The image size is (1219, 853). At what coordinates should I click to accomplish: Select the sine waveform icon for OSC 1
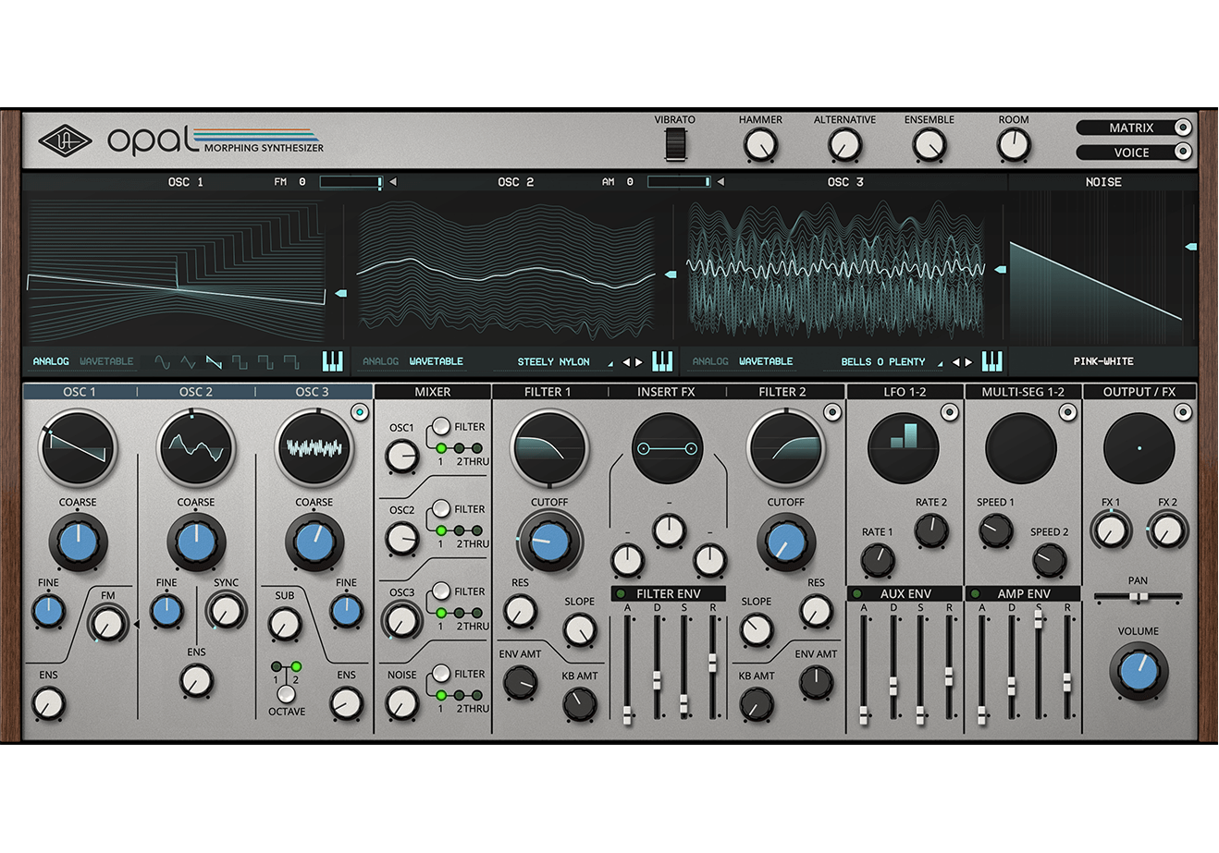pyautogui.click(x=163, y=361)
